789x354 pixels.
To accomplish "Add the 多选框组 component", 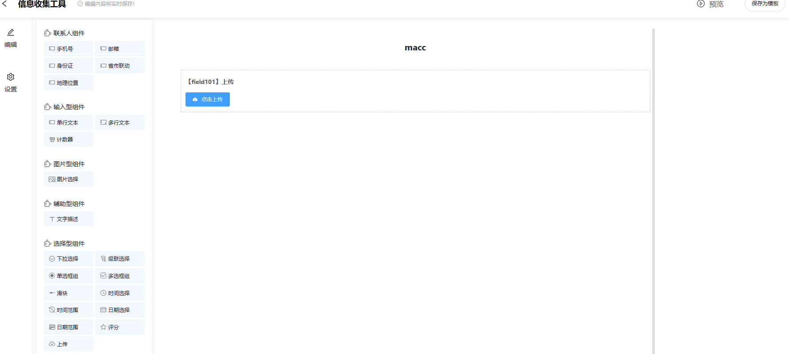I will (120, 276).
